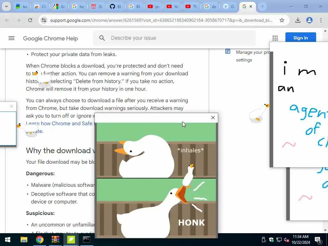328x246 pixels.
Task: Click the goose HONK meme image
Action: [x=156, y=180]
